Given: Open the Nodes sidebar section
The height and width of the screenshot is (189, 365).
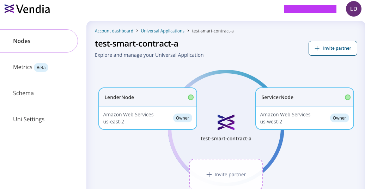Looking at the screenshot, I should click(x=39, y=41).
